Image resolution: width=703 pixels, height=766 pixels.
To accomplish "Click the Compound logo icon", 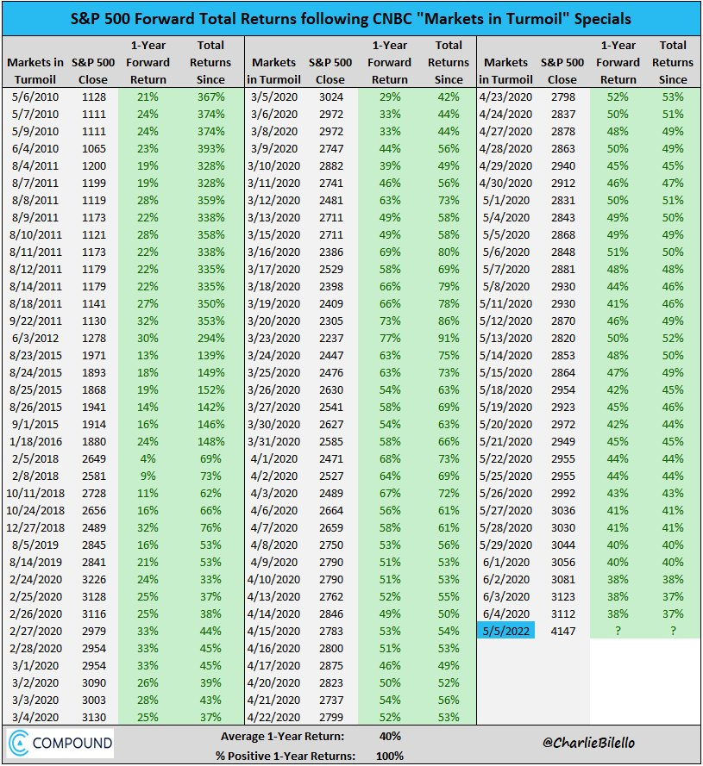I will click(x=59, y=743).
